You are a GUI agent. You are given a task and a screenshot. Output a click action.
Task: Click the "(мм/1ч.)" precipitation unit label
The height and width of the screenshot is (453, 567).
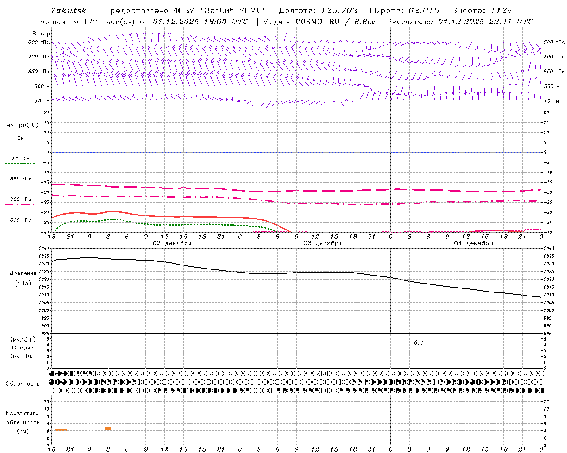click(23, 356)
